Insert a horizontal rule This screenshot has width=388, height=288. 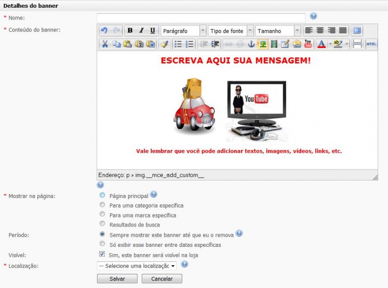tap(357, 44)
